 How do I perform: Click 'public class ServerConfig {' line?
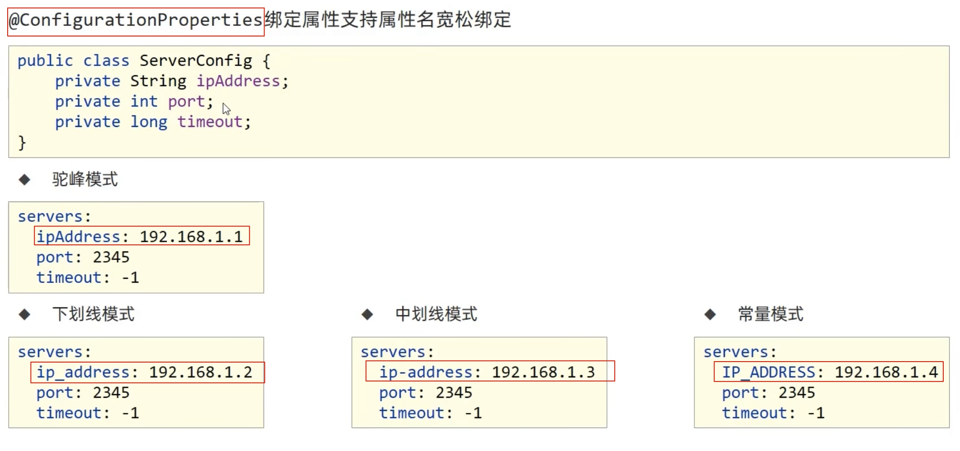coord(144,61)
